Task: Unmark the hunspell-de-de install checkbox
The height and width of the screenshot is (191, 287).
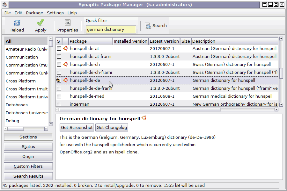Action: (x=59, y=80)
